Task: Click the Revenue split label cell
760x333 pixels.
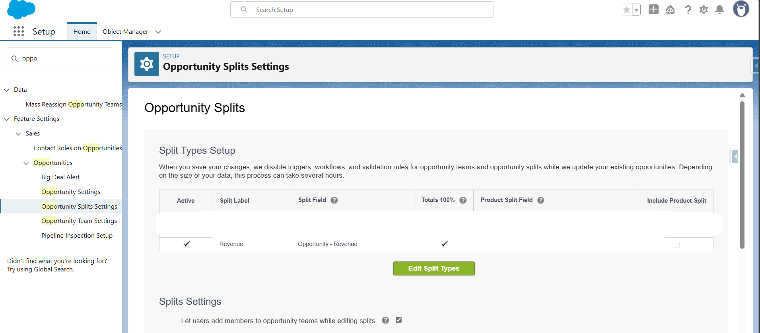Action: click(x=231, y=244)
